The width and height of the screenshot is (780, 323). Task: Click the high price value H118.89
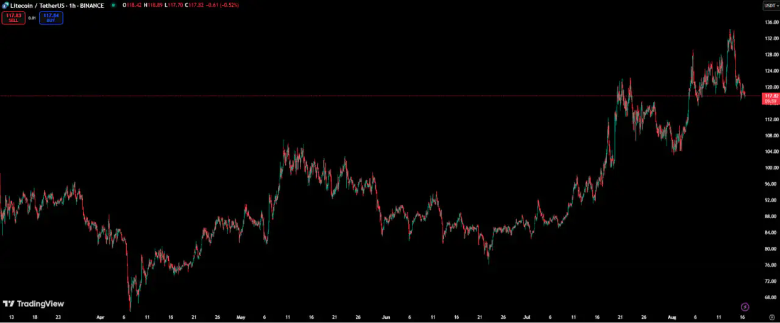pyautogui.click(x=152, y=5)
